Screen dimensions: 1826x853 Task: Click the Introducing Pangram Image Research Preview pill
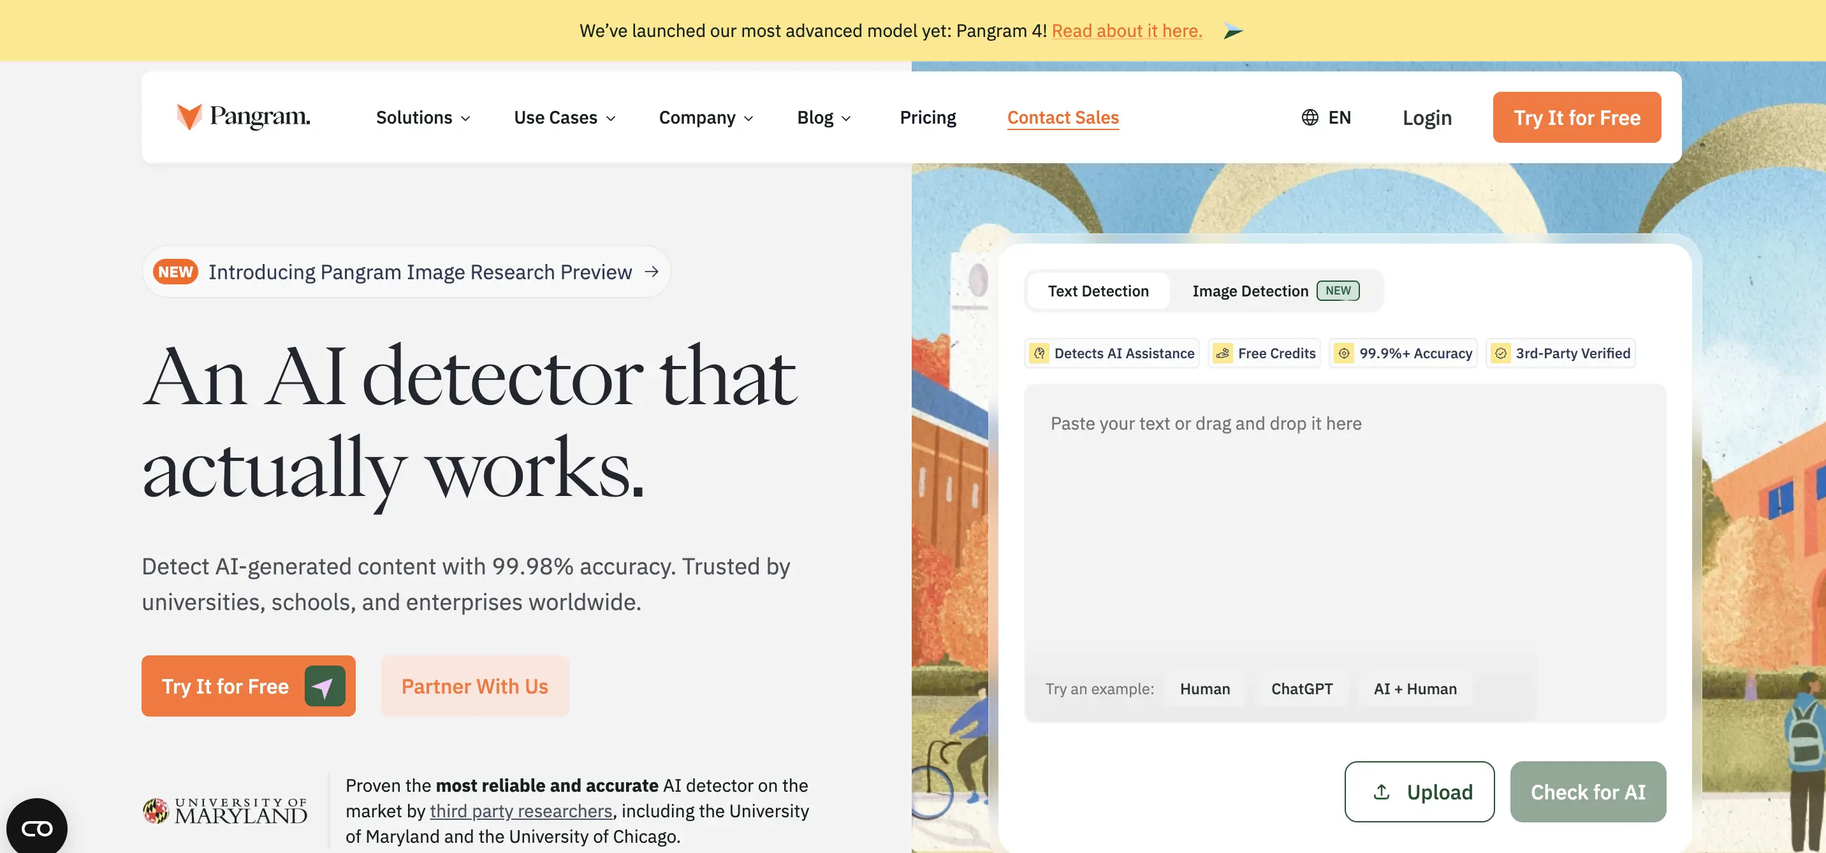[406, 272]
